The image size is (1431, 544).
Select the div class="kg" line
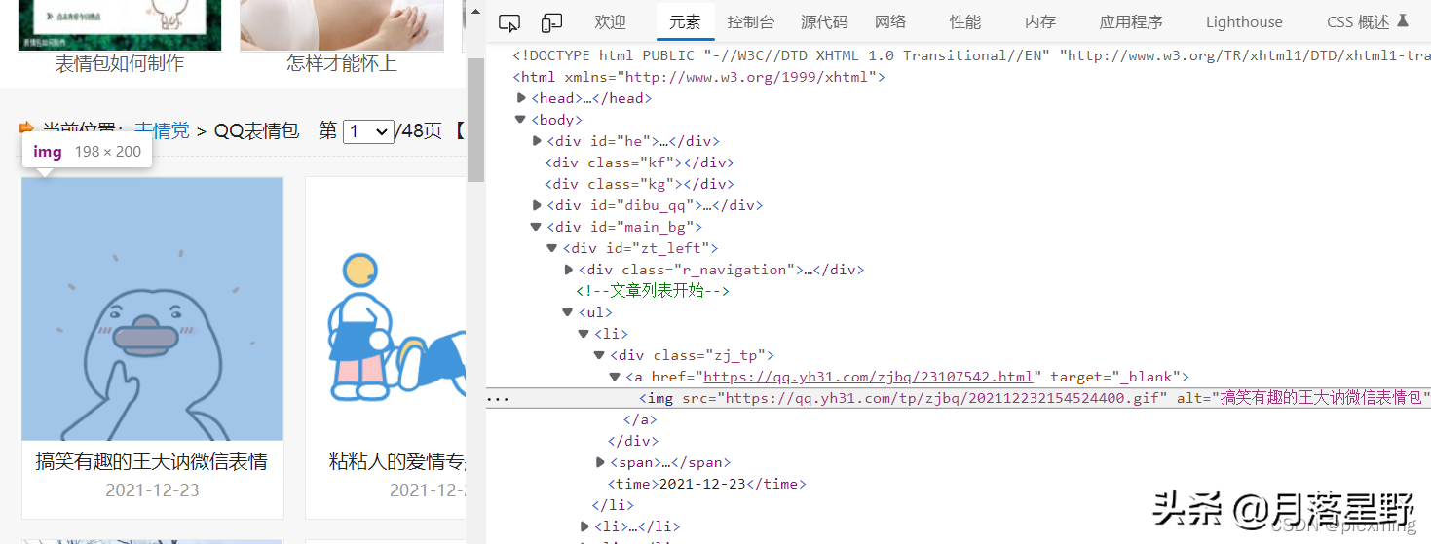(639, 184)
